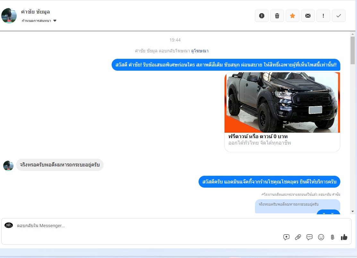The image size is (357, 258).
Task: Click page avatar icon in reply box
Action: (9, 225)
